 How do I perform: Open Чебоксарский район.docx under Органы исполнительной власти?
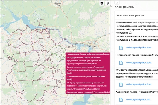point(138,48)
